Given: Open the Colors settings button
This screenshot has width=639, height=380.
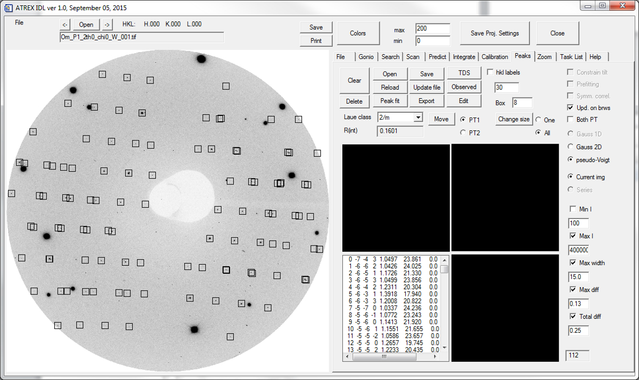Looking at the screenshot, I should coord(358,33).
